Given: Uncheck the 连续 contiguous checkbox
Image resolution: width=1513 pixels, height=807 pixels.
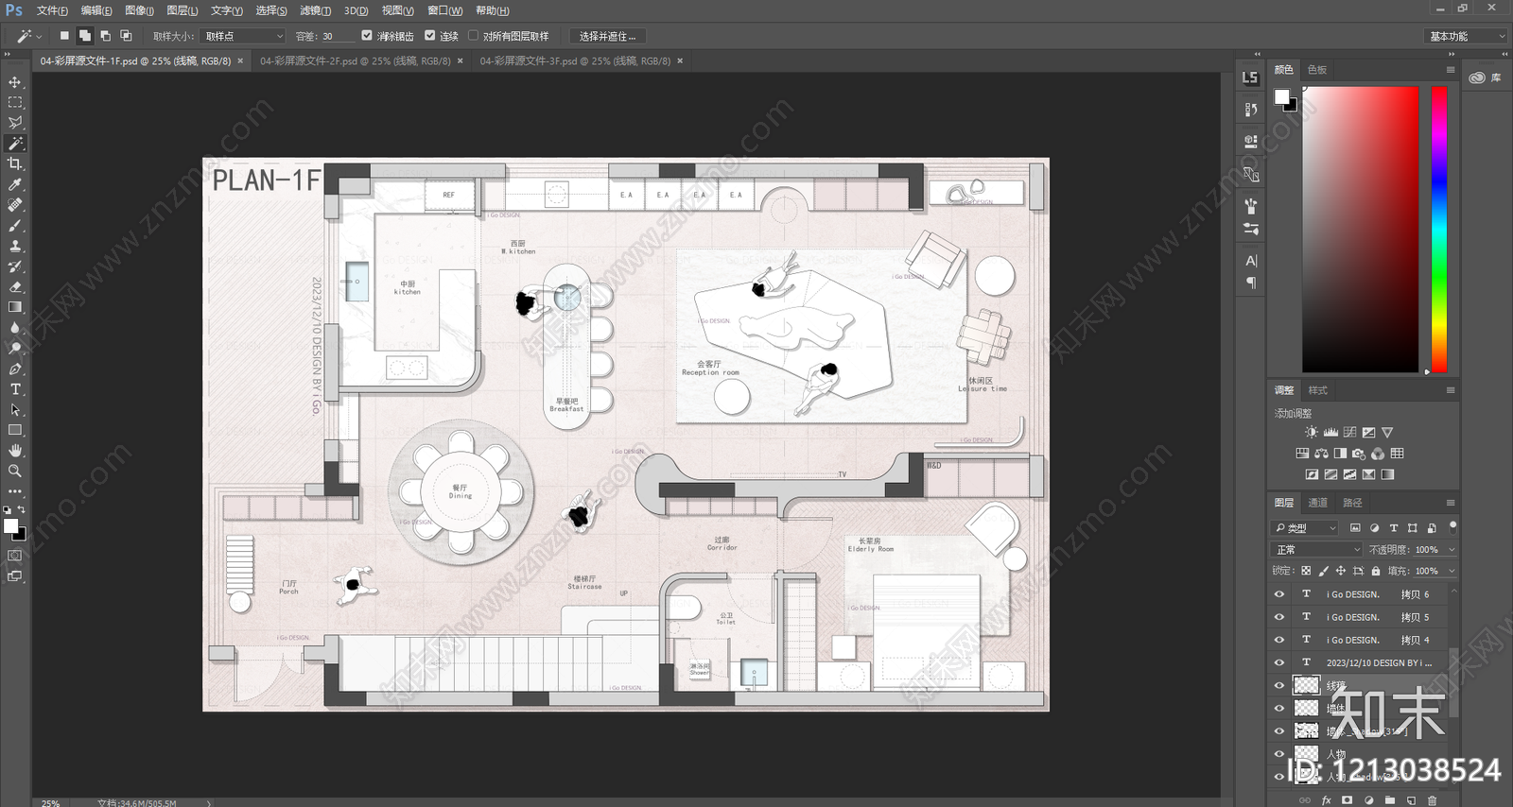Looking at the screenshot, I should [430, 36].
